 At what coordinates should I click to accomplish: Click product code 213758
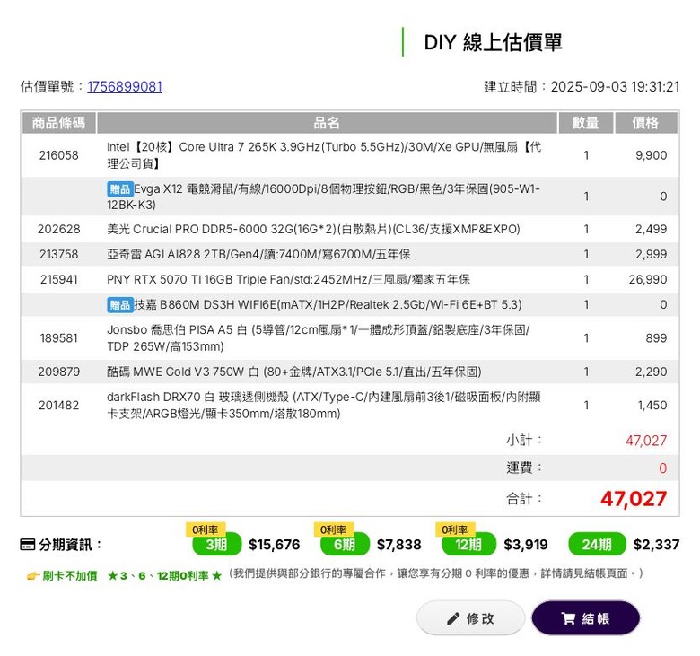pos(59,254)
